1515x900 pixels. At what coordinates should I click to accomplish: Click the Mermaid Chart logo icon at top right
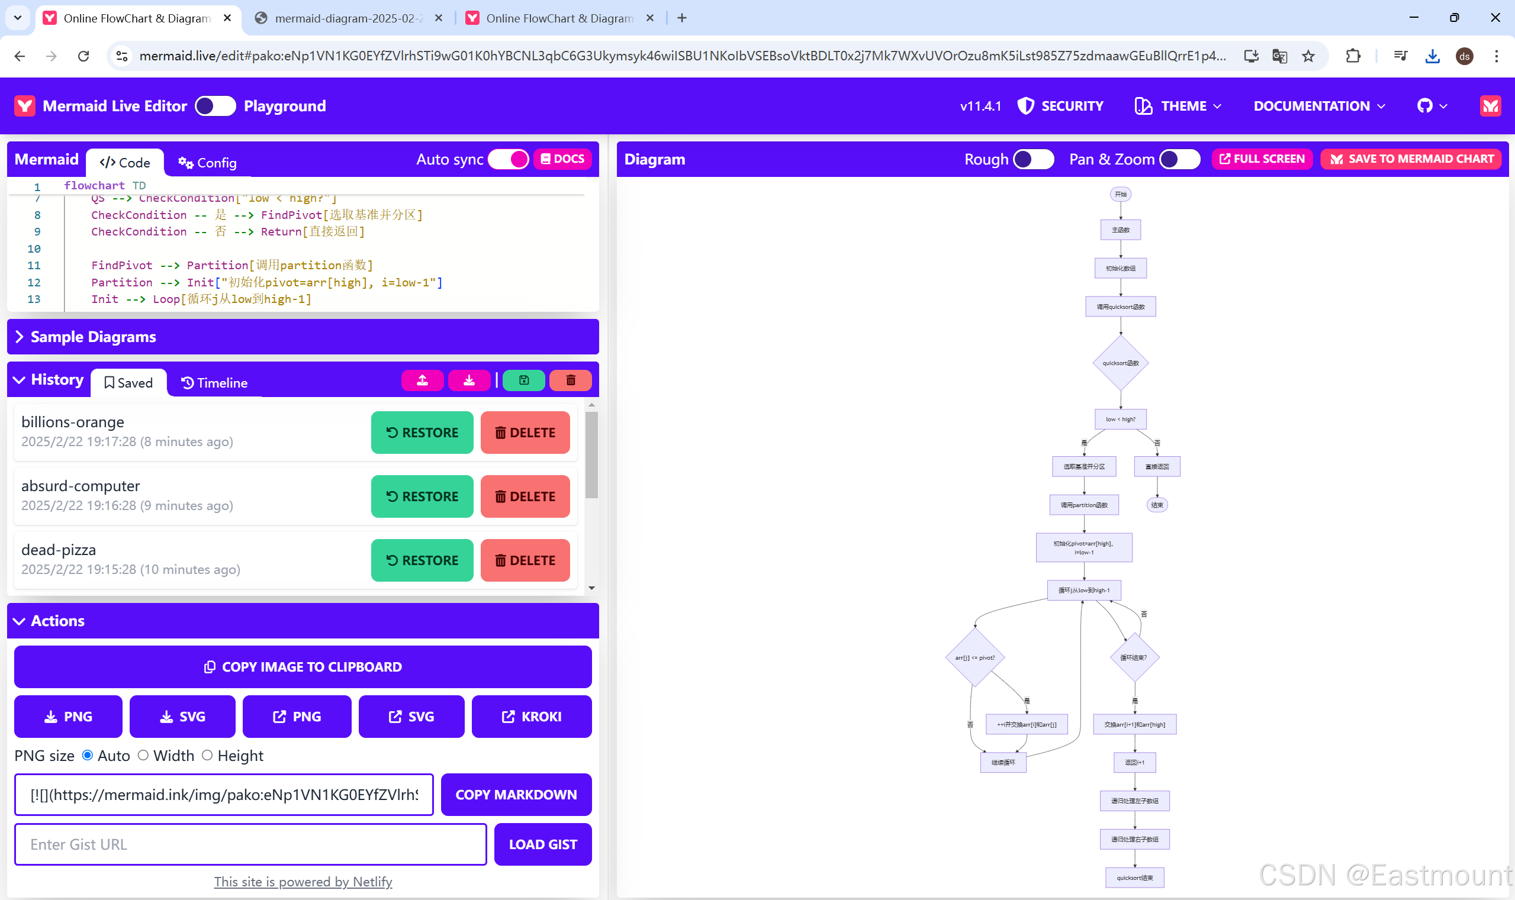coord(1490,106)
